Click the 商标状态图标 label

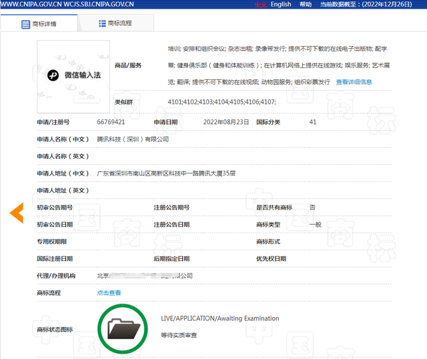55,330
